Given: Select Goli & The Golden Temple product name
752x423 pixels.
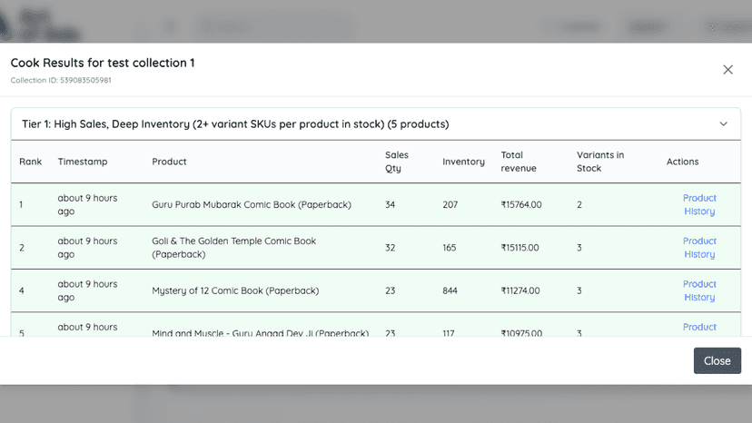Looking at the screenshot, I should click(x=234, y=248).
